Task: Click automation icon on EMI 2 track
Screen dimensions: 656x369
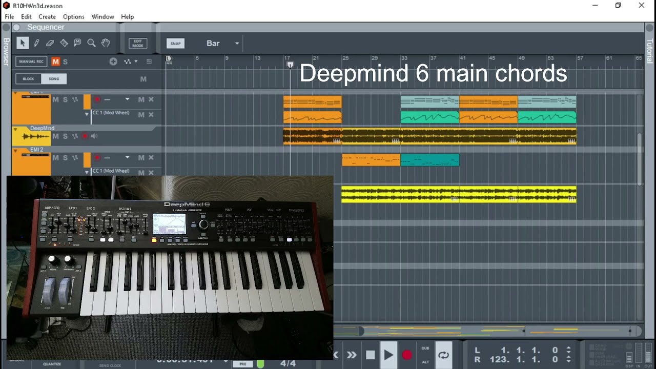Action: (75, 158)
